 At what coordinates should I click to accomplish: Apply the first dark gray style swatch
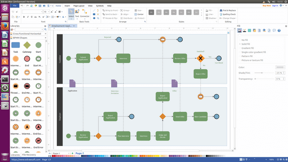[152, 12]
